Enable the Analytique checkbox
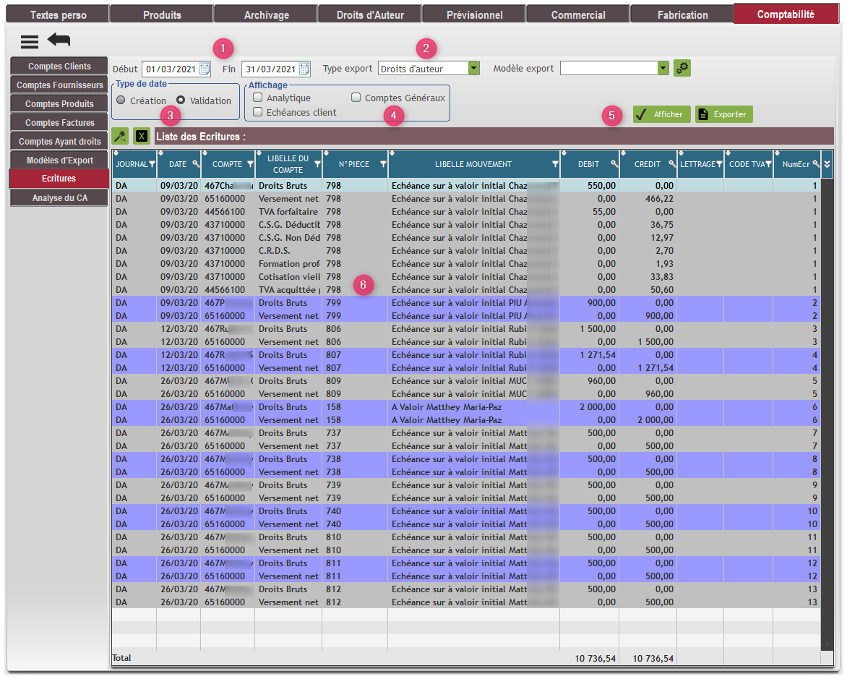 pos(258,98)
